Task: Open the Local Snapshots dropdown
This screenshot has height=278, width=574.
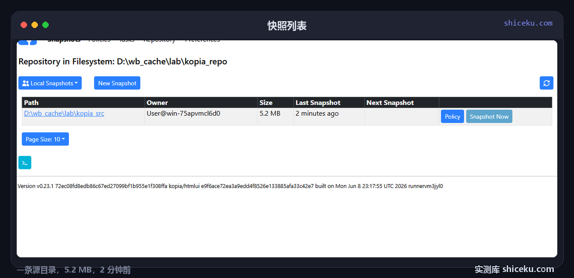Action: tap(50, 83)
